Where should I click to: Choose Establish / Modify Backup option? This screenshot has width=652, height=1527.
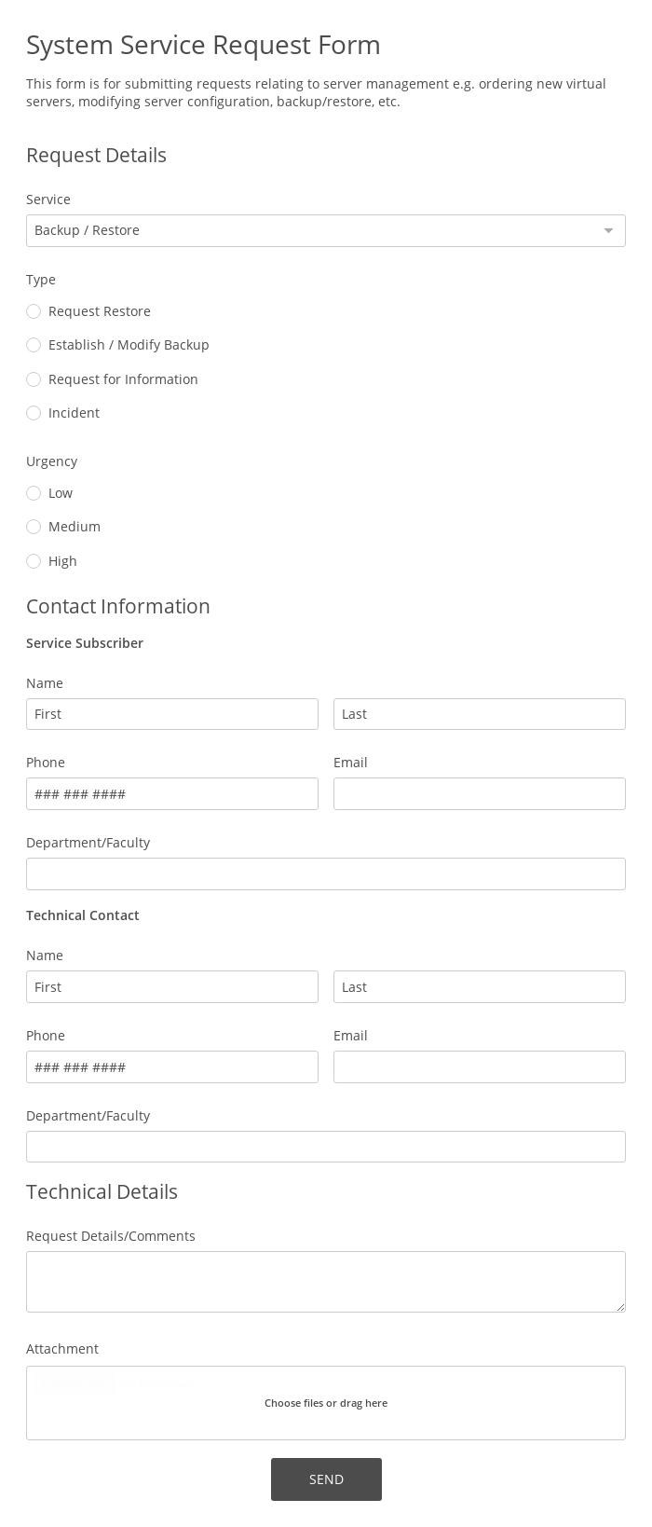click(34, 345)
